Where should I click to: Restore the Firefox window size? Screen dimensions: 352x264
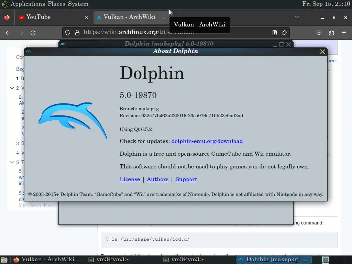[334, 18]
